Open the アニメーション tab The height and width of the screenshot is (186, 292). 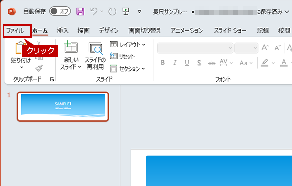187,31
